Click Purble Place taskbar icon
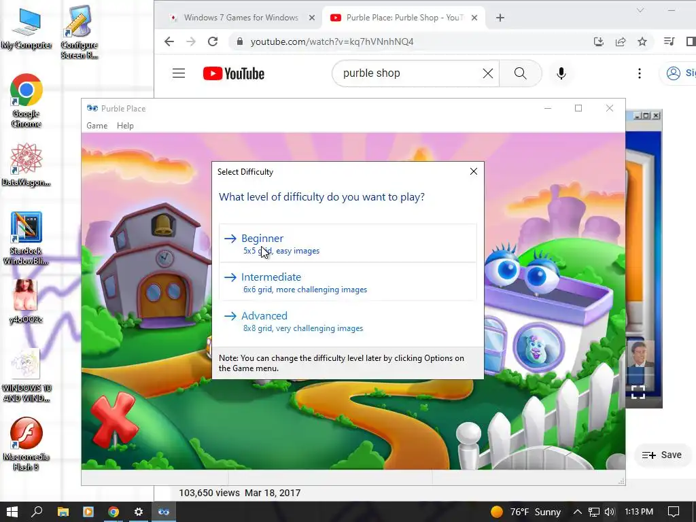This screenshot has height=522, width=696. click(164, 512)
